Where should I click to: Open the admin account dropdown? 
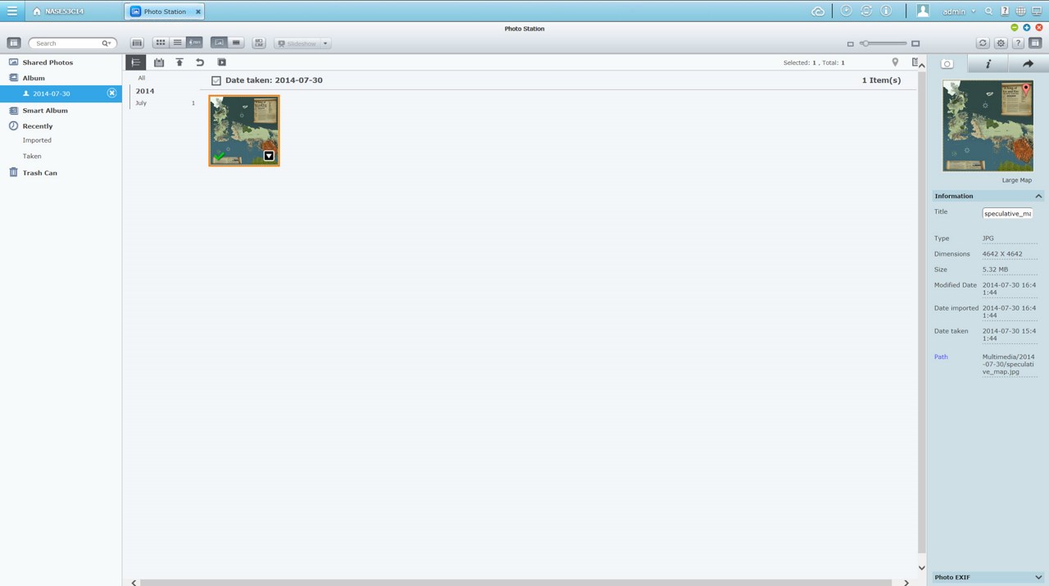[x=959, y=11]
